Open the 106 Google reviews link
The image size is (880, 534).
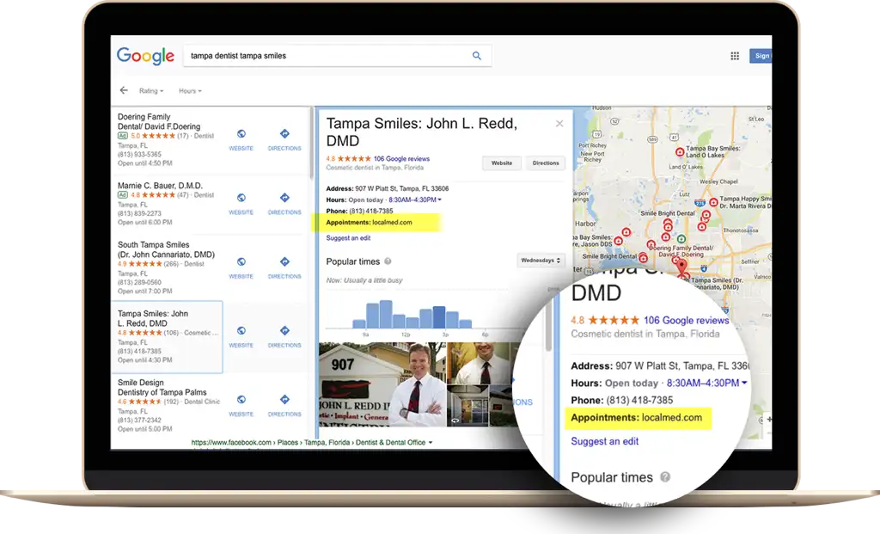coord(401,159)
